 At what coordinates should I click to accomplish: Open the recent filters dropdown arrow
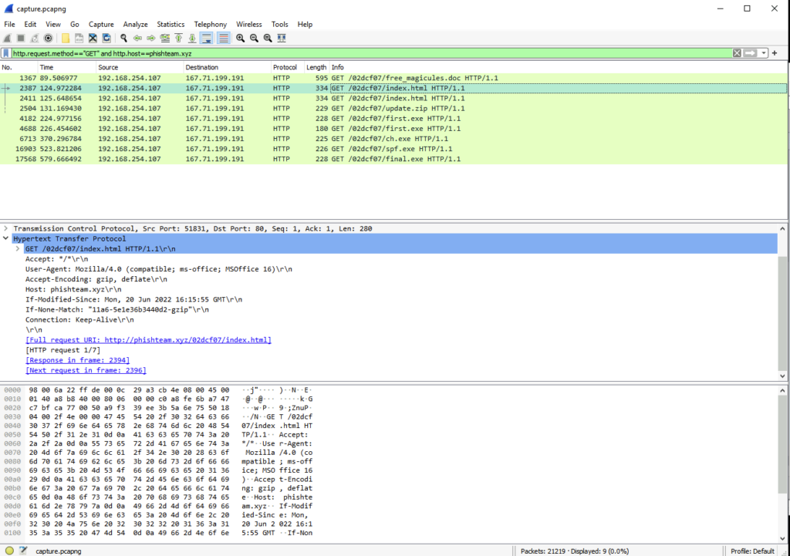[x=764, y=53]
